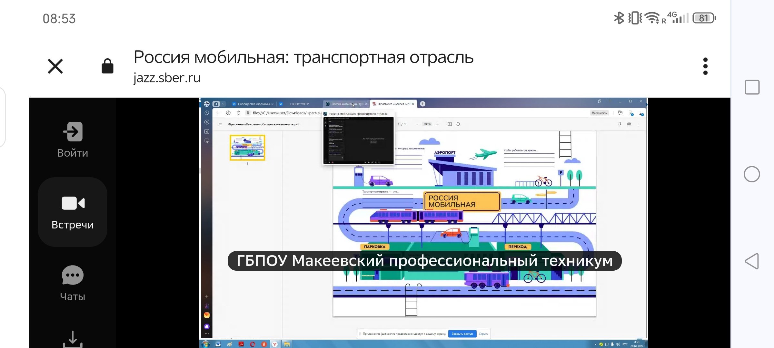Open the Yandex Y browser taskbar icon
This screenshot has height=348, width=774.
[x=275, y=344]
